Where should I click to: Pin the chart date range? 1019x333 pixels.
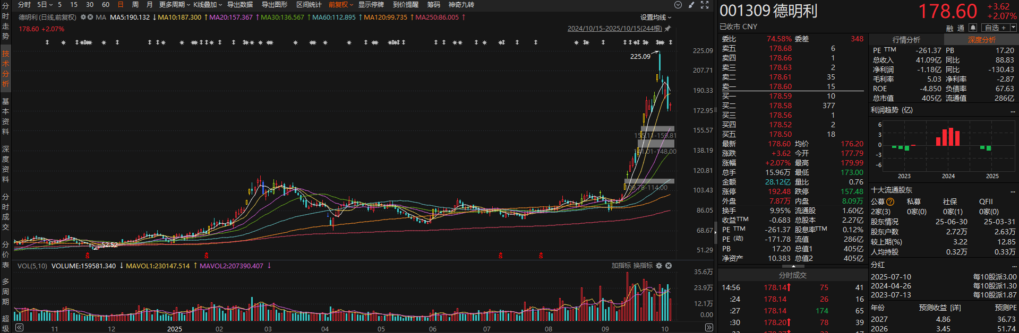[668, 29]
